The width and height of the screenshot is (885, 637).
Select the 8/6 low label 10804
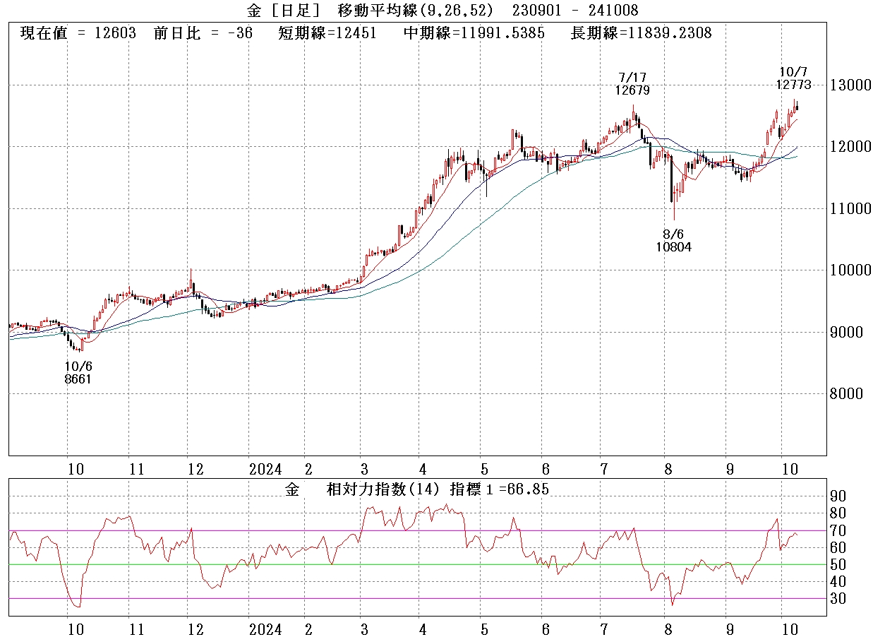coord(673,246)
